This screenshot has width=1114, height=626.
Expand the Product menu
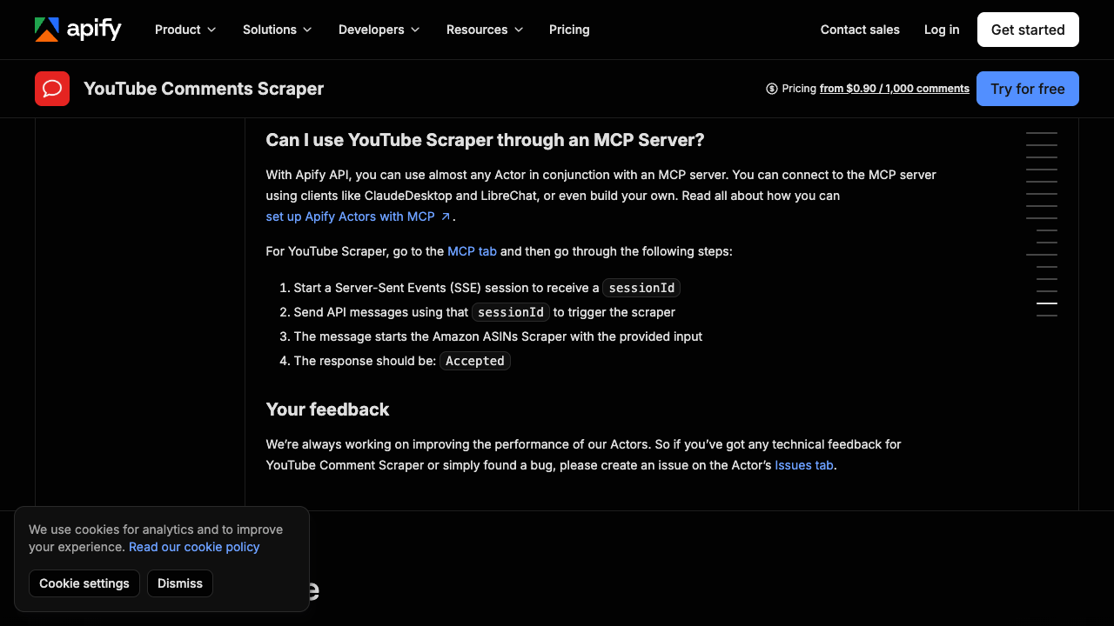click(x=185, y=30)
